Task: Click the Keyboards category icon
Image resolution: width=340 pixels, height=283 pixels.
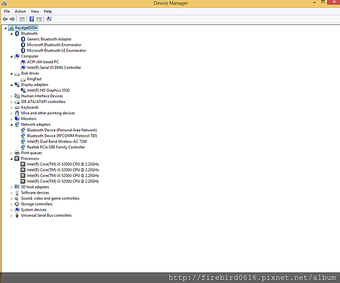Action: [x=17, y=108]
